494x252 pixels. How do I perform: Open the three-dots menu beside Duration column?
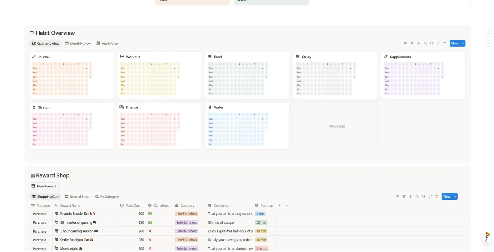[286, 205]
